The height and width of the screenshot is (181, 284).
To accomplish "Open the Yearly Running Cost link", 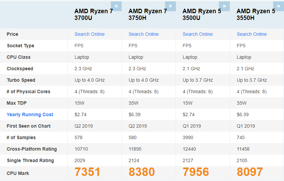I will click(30, 114).
